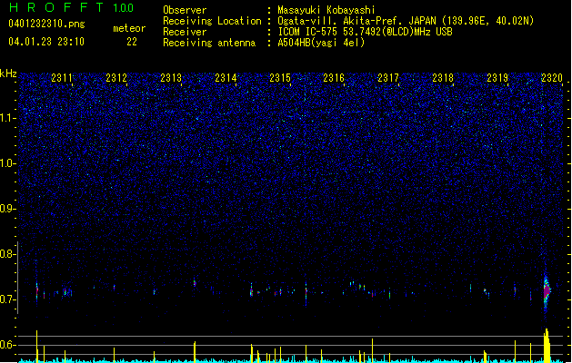The width and height of the screenshot is (572, 363).
Task: Click the tallest yellow intensity spike near 2320
Action: point(547,346)
